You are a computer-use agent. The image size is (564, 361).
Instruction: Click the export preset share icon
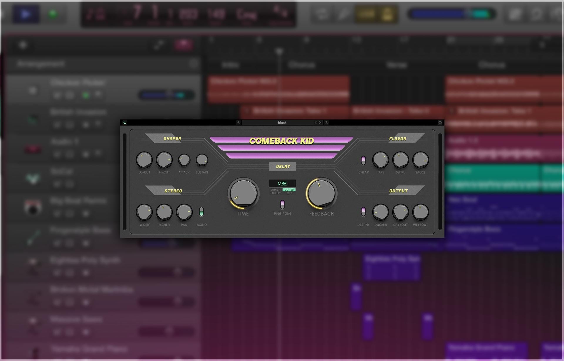[326, 122]
